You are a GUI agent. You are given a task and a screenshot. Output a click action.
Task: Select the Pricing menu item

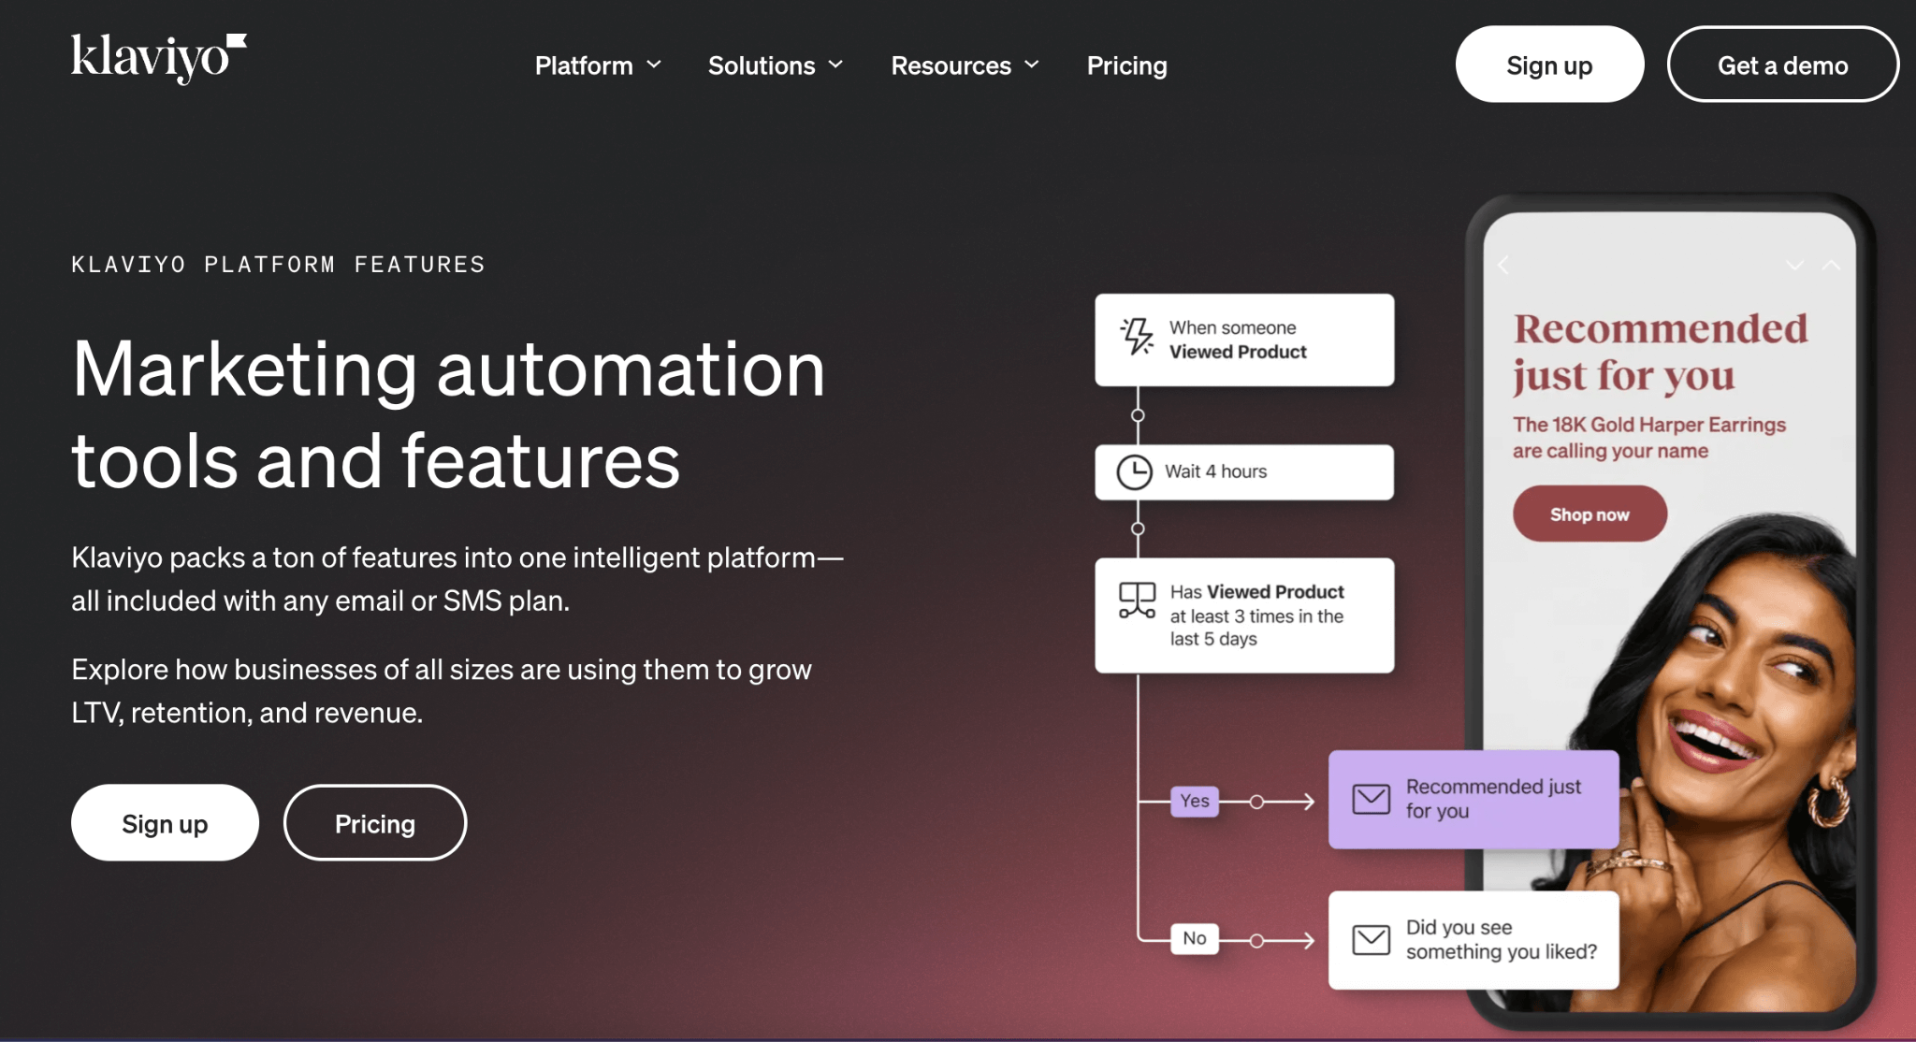pyautogui.click(x=1125, y=63)
